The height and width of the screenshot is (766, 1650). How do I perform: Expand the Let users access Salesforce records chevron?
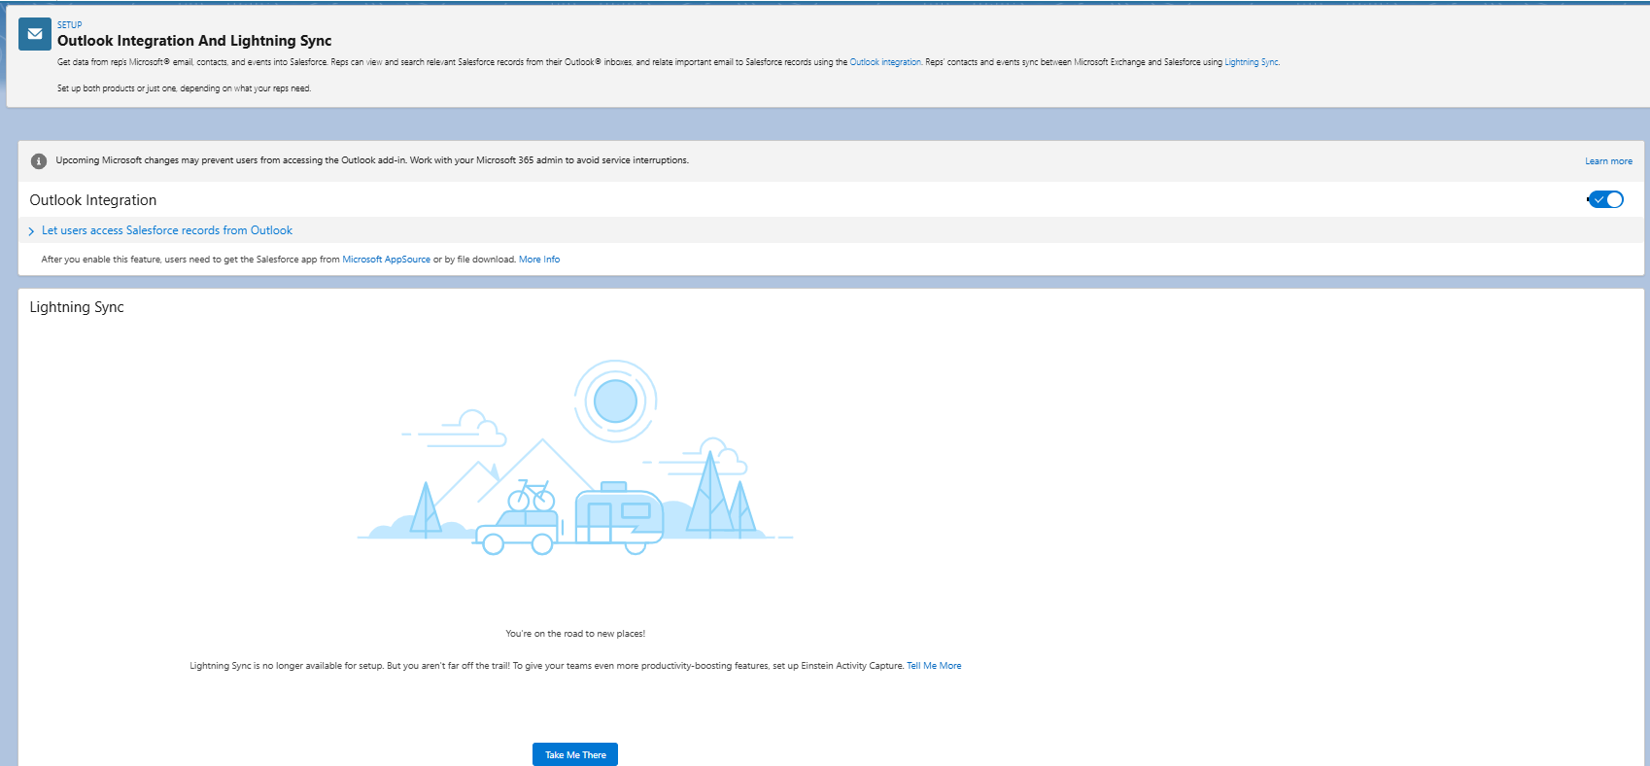pyautogui.click(x=31, y=231)
